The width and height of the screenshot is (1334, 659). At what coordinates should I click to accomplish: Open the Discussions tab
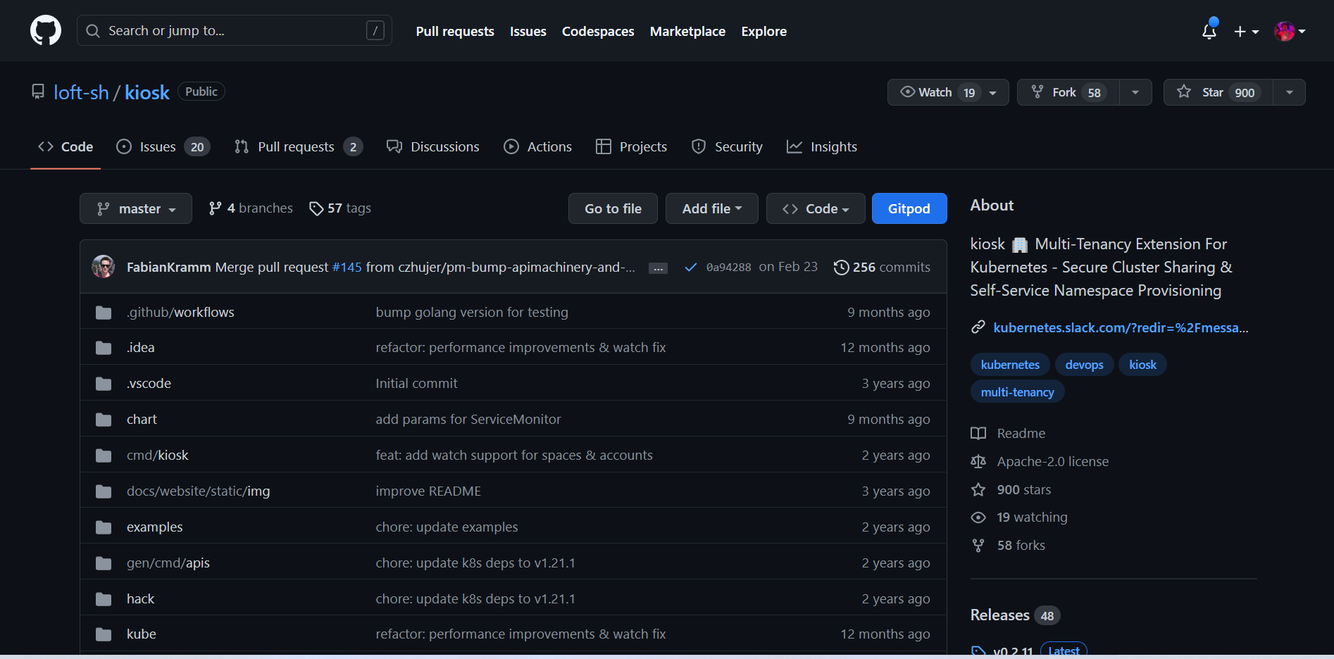pyautogui.click(x=433, y=146)
